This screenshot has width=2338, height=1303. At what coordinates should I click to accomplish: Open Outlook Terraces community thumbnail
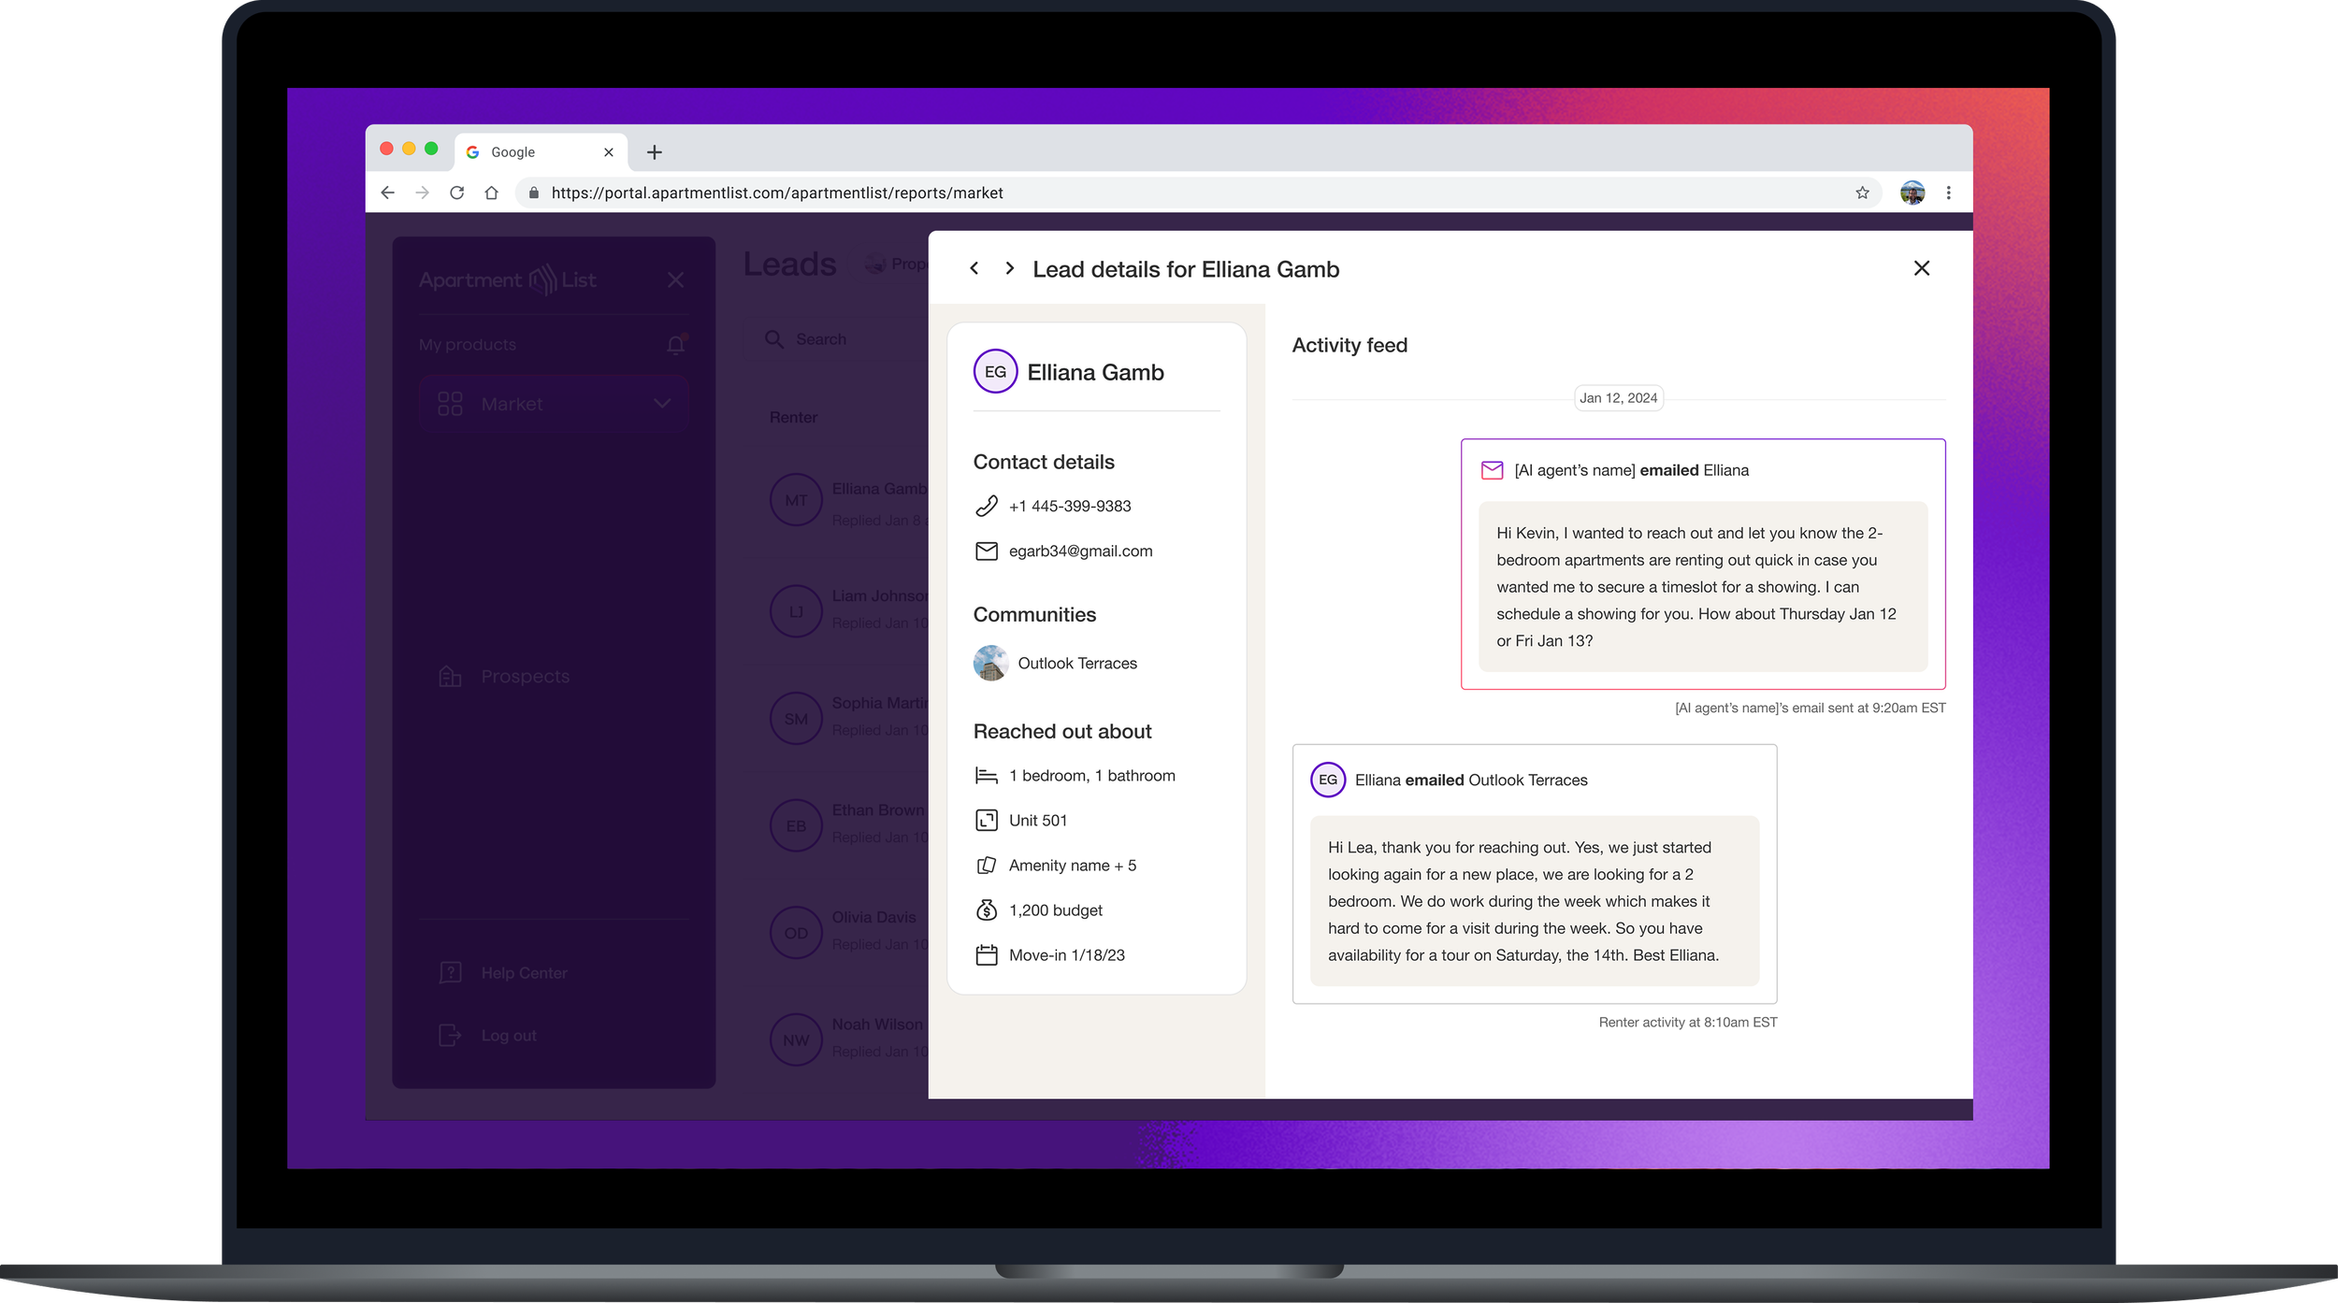[x=989, y=663]
